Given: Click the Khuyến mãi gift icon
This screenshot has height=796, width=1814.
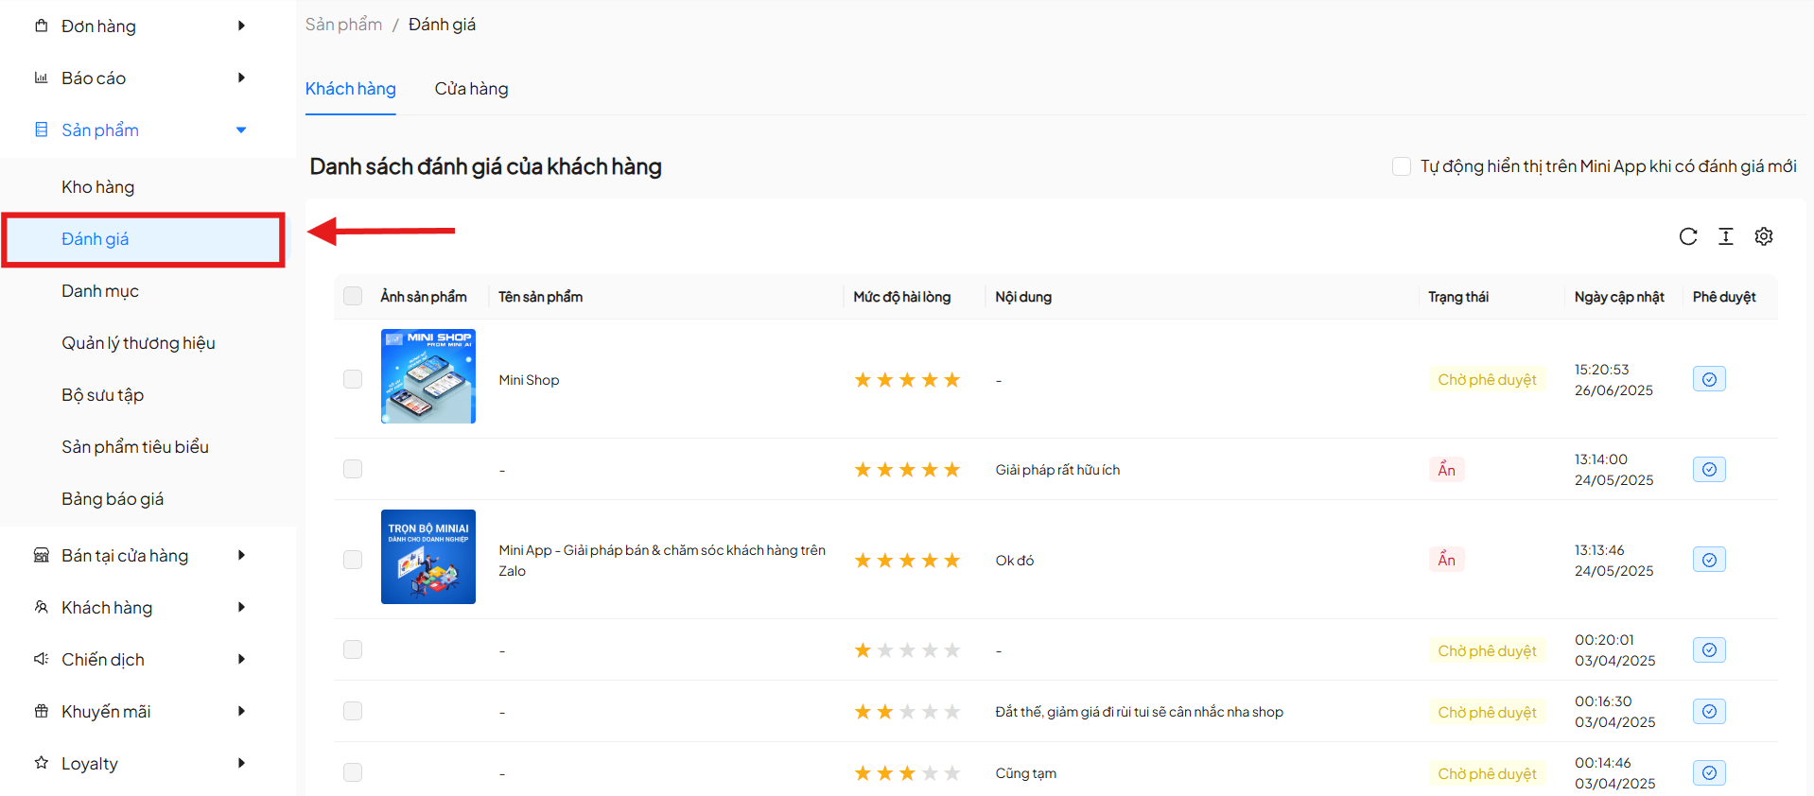Looking at the screenshot, I should (x=42, y=711).
